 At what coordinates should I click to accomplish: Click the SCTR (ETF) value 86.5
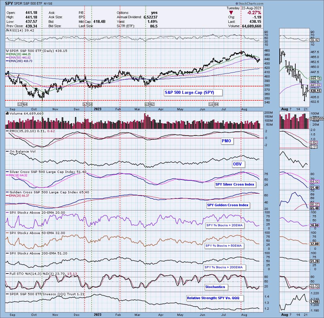tap(154, 26)
